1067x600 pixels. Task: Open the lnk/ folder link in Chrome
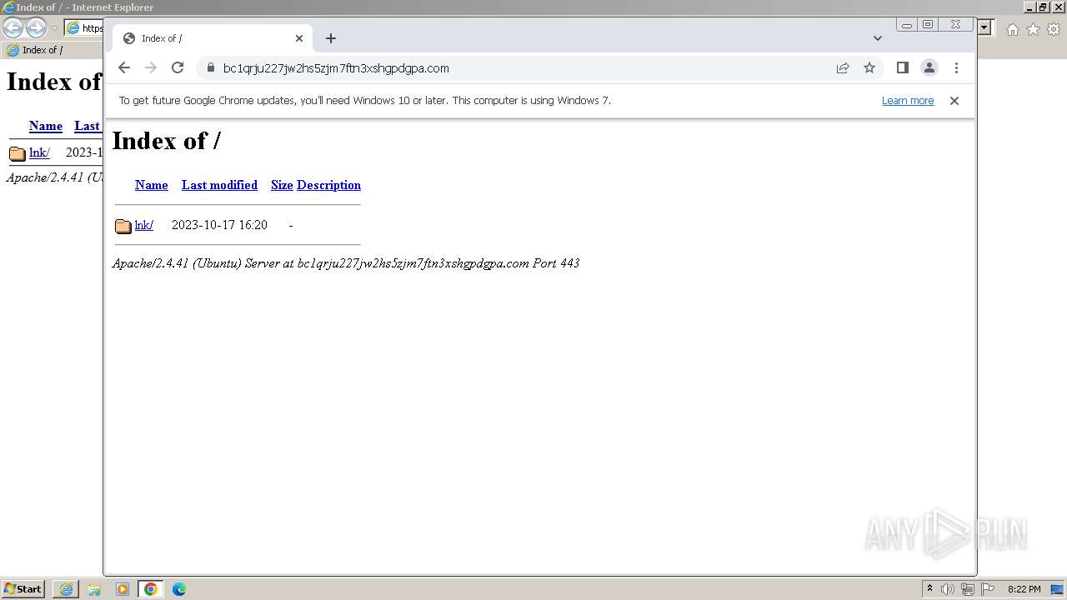pos(144,225)
